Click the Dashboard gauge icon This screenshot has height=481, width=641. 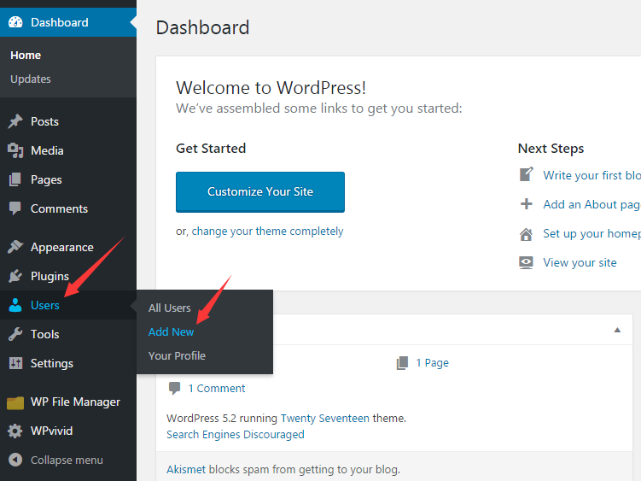point(15,22)
